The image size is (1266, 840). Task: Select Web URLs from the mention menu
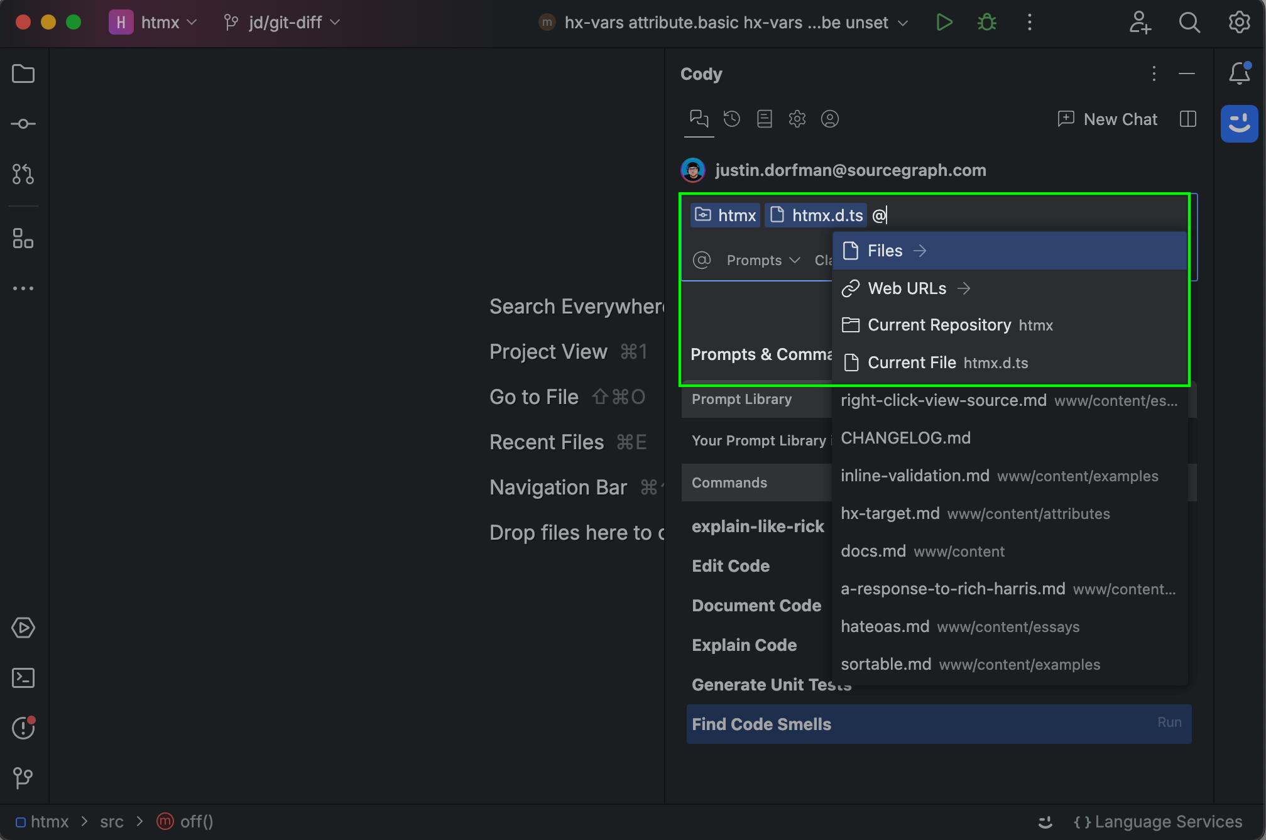[907, 288]
